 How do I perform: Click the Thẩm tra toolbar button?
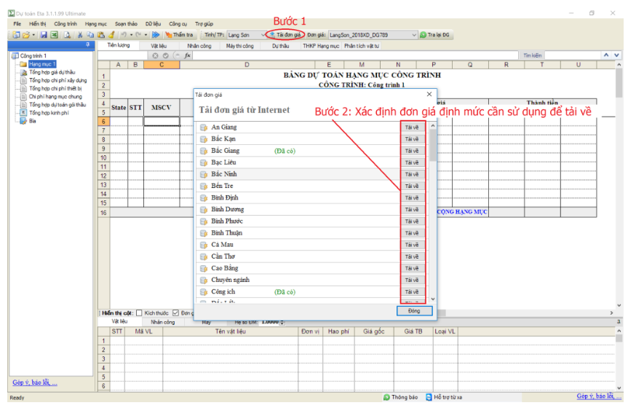click(179, 35)
